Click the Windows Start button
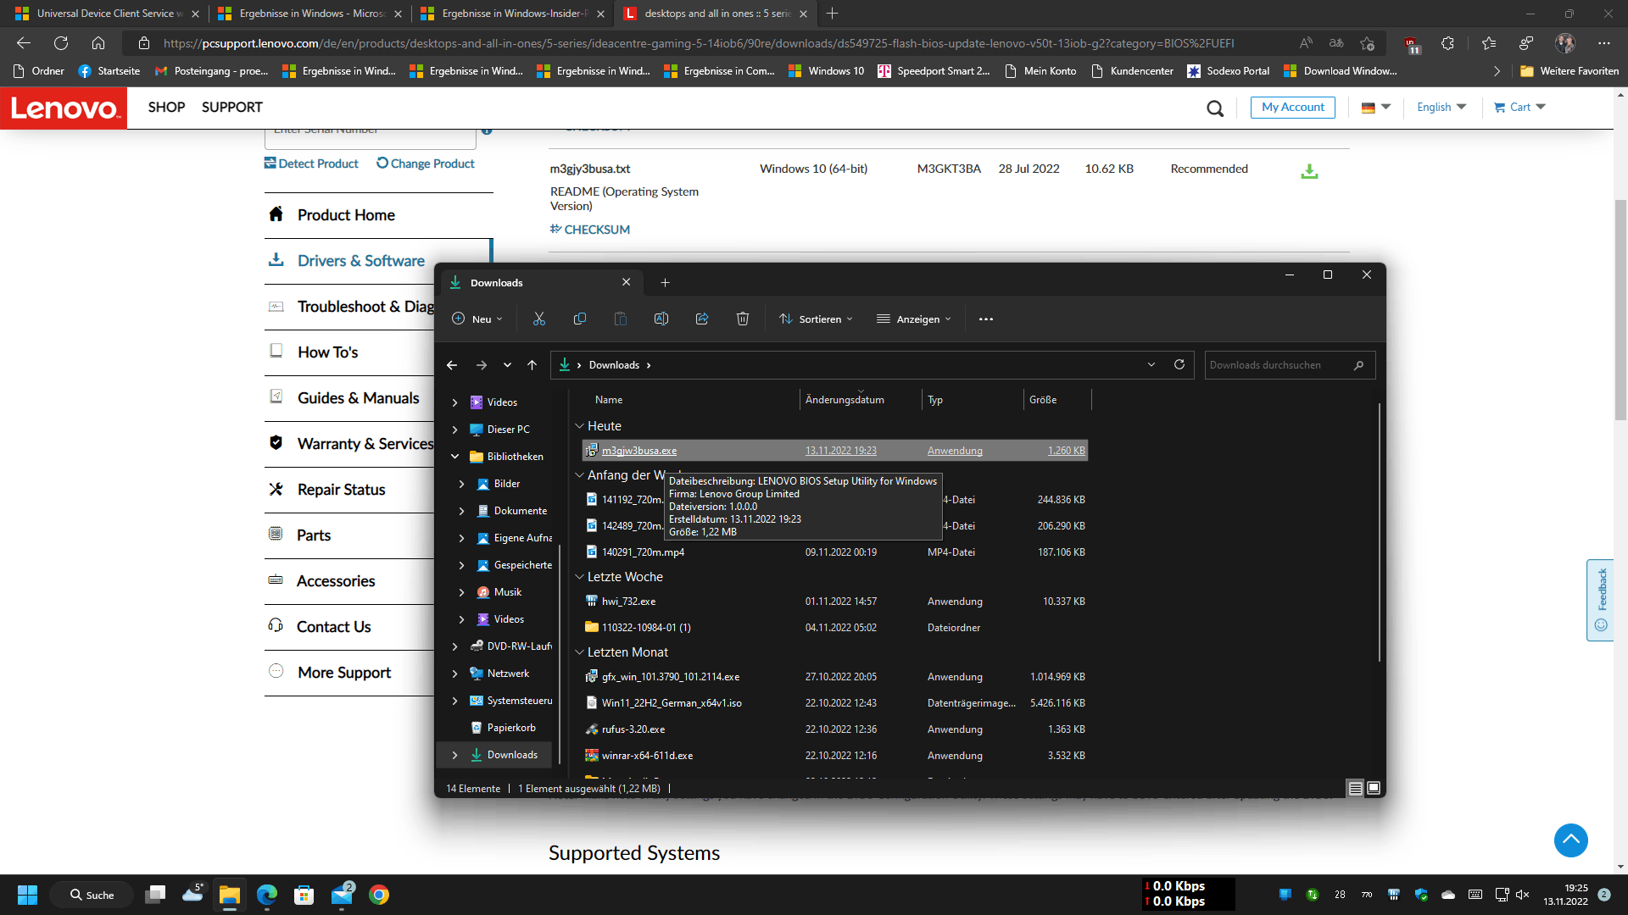 [27, 895]
